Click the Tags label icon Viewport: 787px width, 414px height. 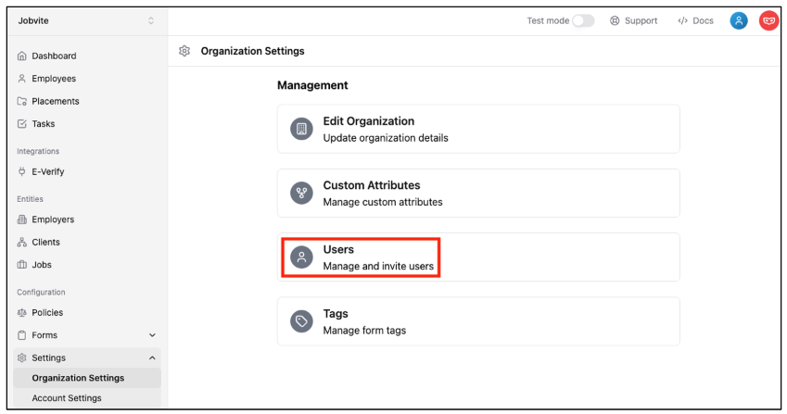point(300,321)
